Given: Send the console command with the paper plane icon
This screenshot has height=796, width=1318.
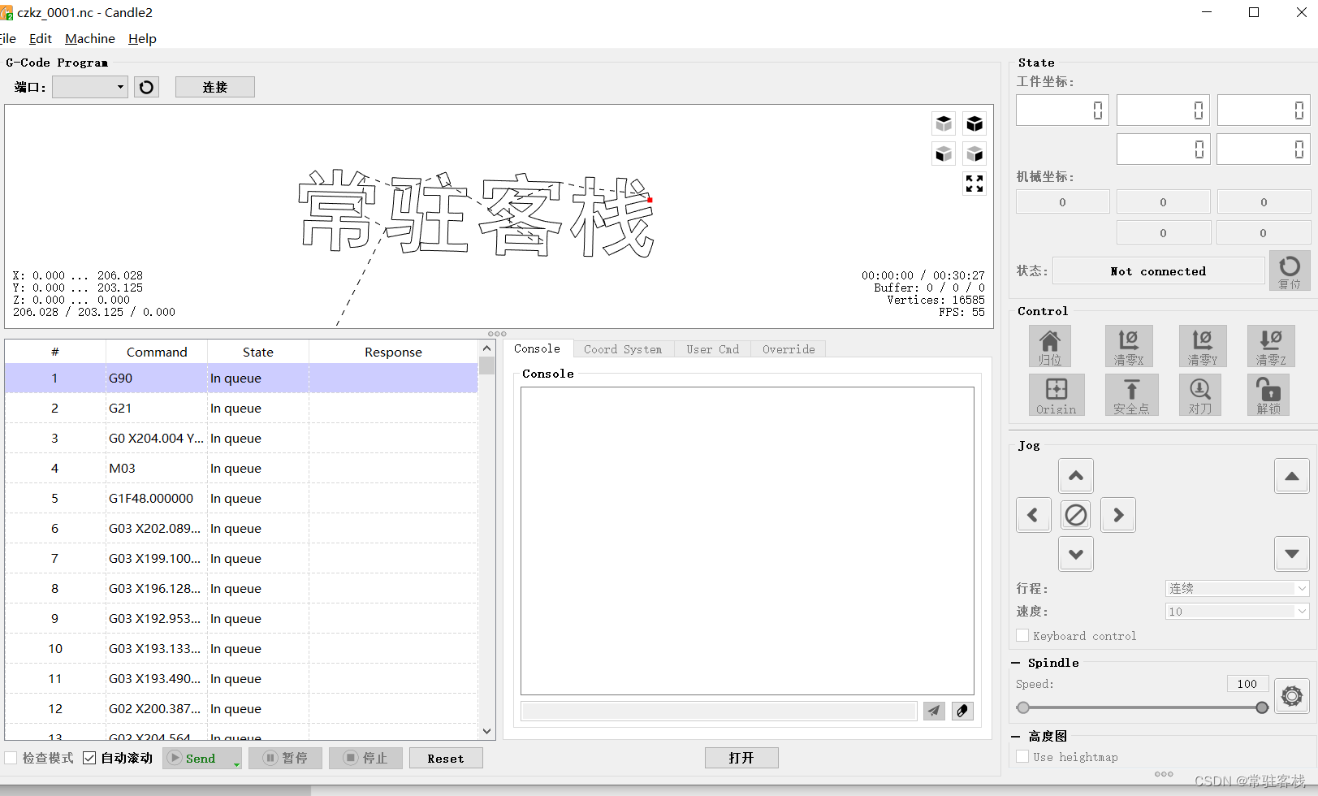Looking at the screenshot, I should coord(934,711).
